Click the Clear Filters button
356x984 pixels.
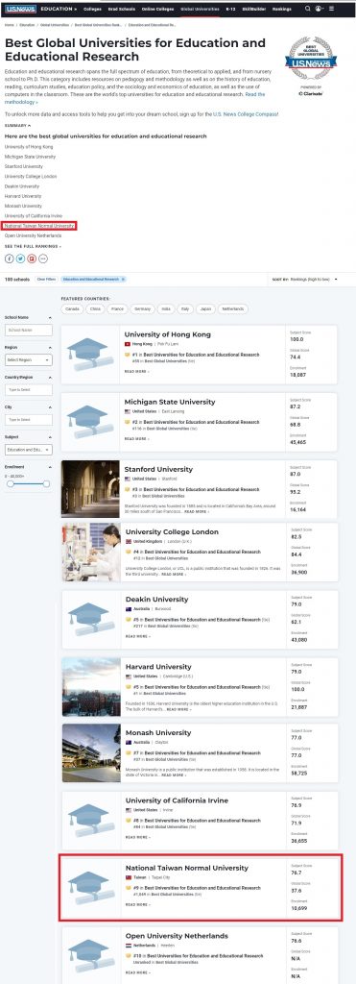click(46, 279)
